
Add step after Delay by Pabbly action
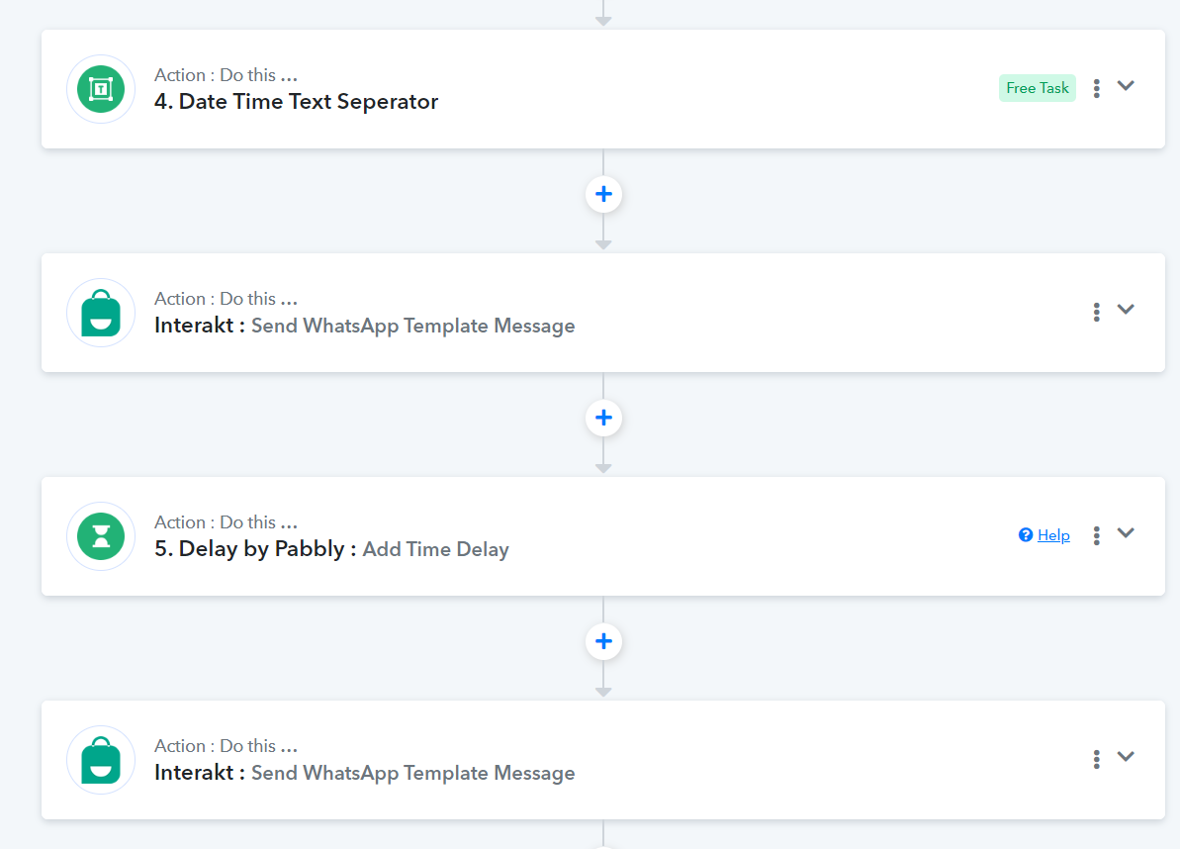(x=603, y=641)
